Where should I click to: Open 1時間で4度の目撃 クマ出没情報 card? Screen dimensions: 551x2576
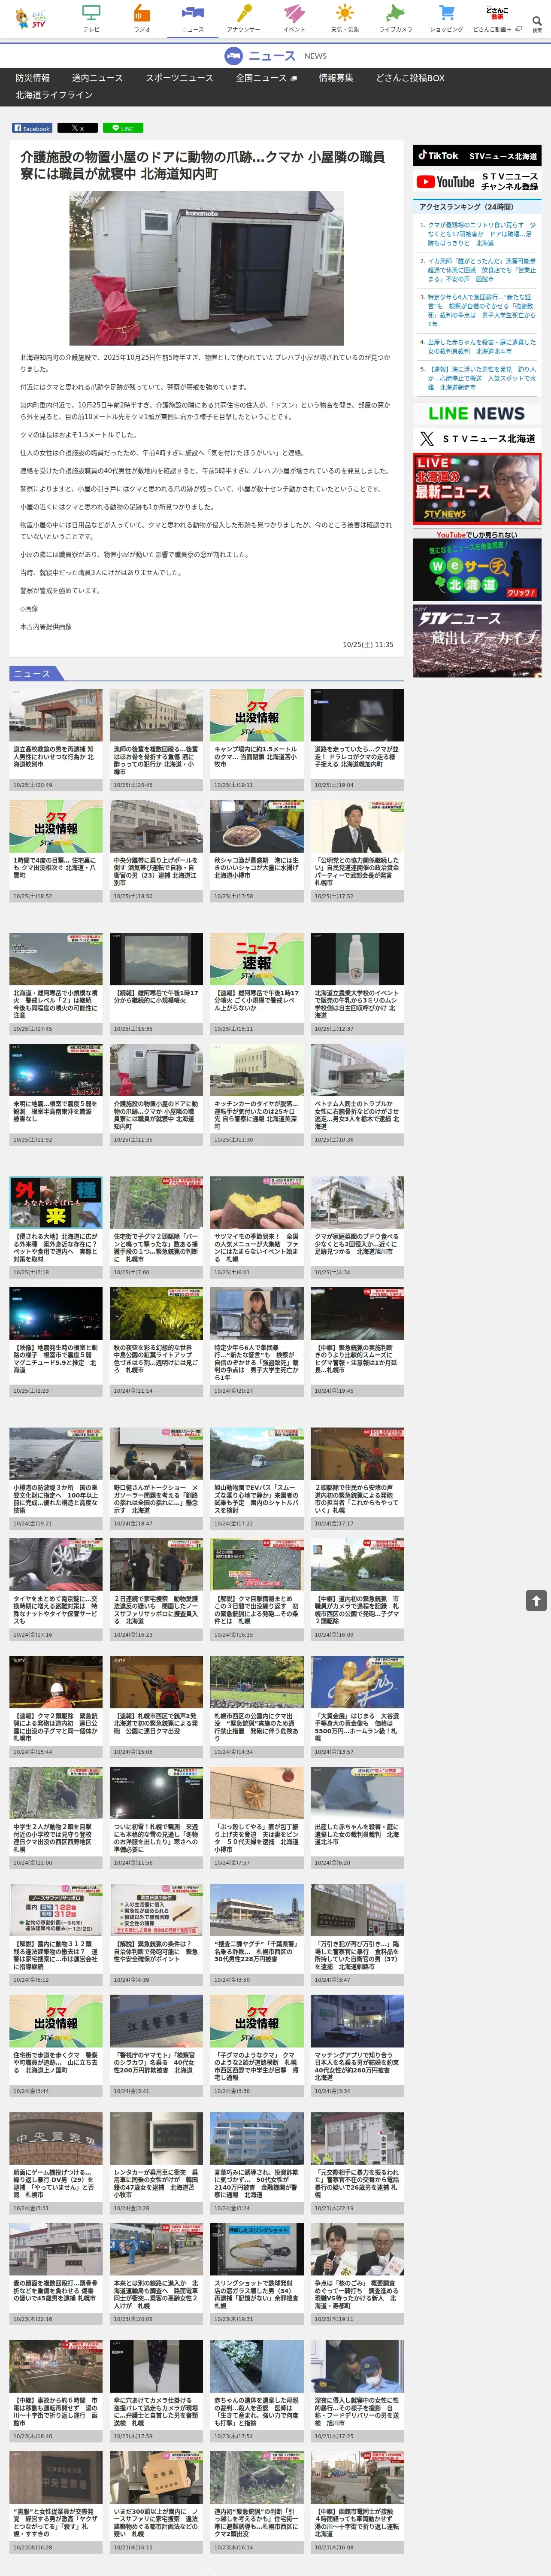click(56, 850)
